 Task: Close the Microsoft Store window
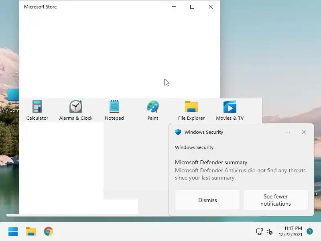210,7
